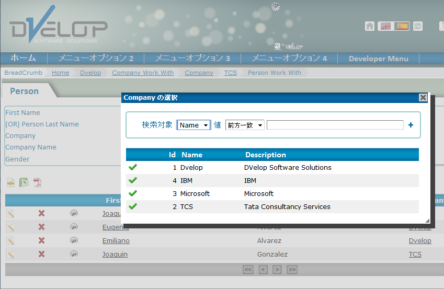Screen dimensions: 444x289
Task: Open the TCS company link in Gonzalez row
Action: pyautogui.click(x=415, y=254)
